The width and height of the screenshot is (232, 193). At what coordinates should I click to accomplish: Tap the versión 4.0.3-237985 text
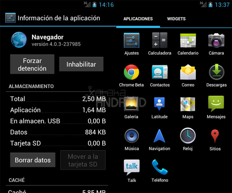pyautogui.click(x=56, y=44)
